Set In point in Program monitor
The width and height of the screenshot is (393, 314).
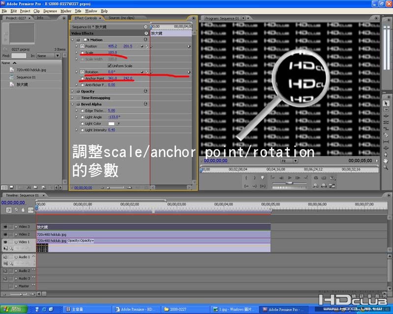[x=246, y=178]
